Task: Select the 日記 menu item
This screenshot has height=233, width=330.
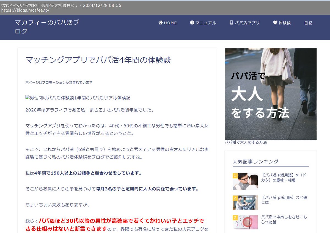Action: click(309, 23)
